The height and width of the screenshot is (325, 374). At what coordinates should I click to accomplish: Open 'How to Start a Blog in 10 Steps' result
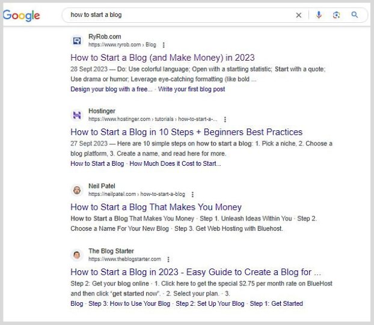click(186, 132)
